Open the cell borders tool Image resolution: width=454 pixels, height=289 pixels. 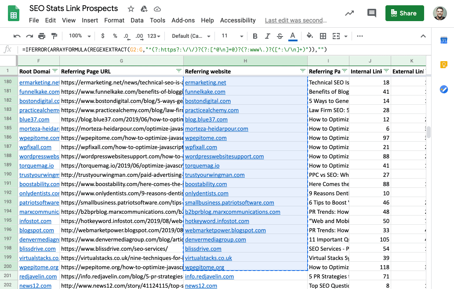point(323,36)
